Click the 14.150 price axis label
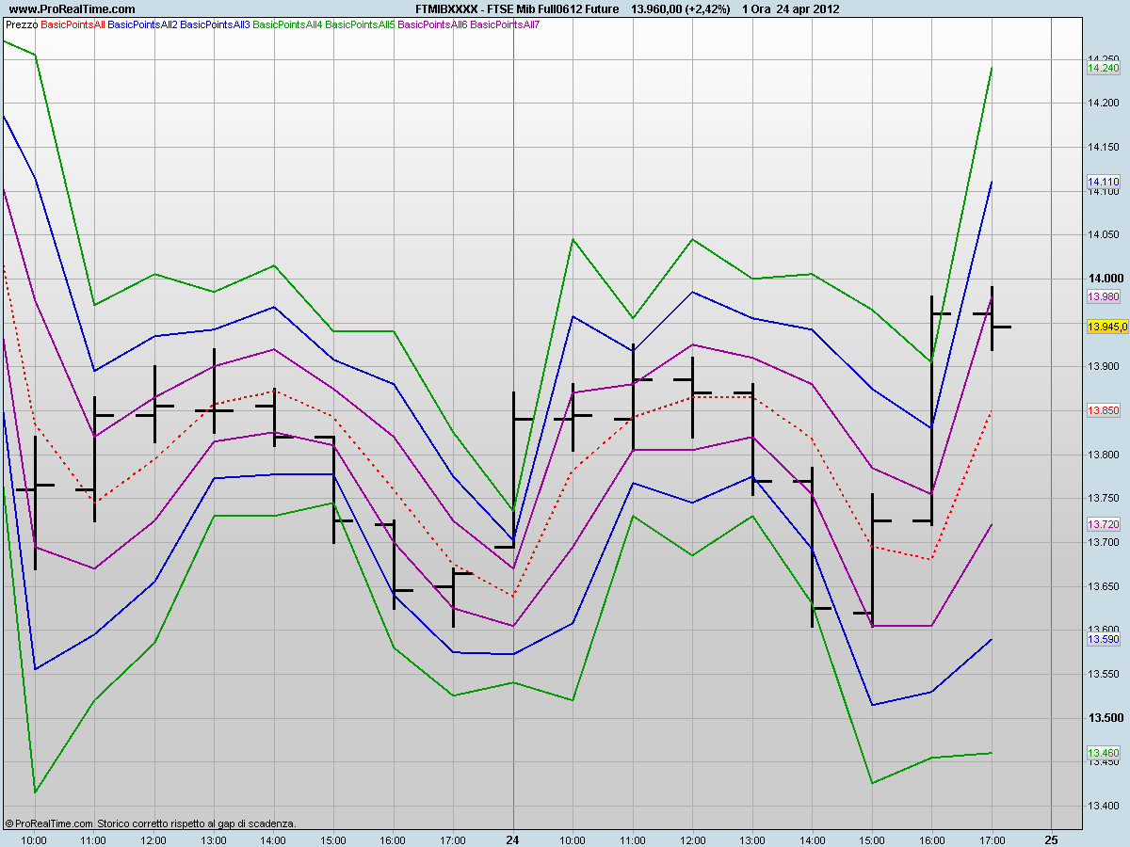This screenshot has height=847, width=1130. coord(1103,147)
